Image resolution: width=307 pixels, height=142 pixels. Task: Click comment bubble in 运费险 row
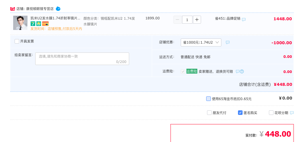[x=237, y=71]
